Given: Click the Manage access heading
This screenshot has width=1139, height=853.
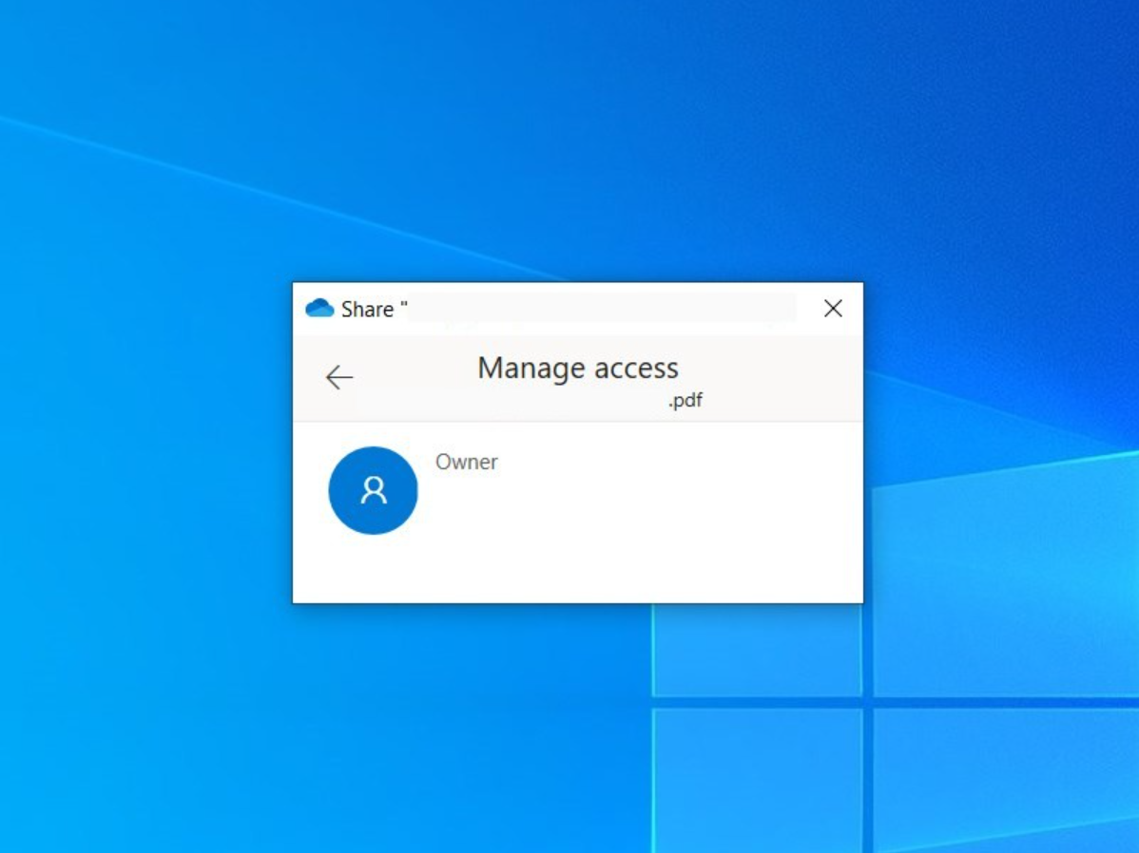Looking at the screenshot, I should point(578,368).
